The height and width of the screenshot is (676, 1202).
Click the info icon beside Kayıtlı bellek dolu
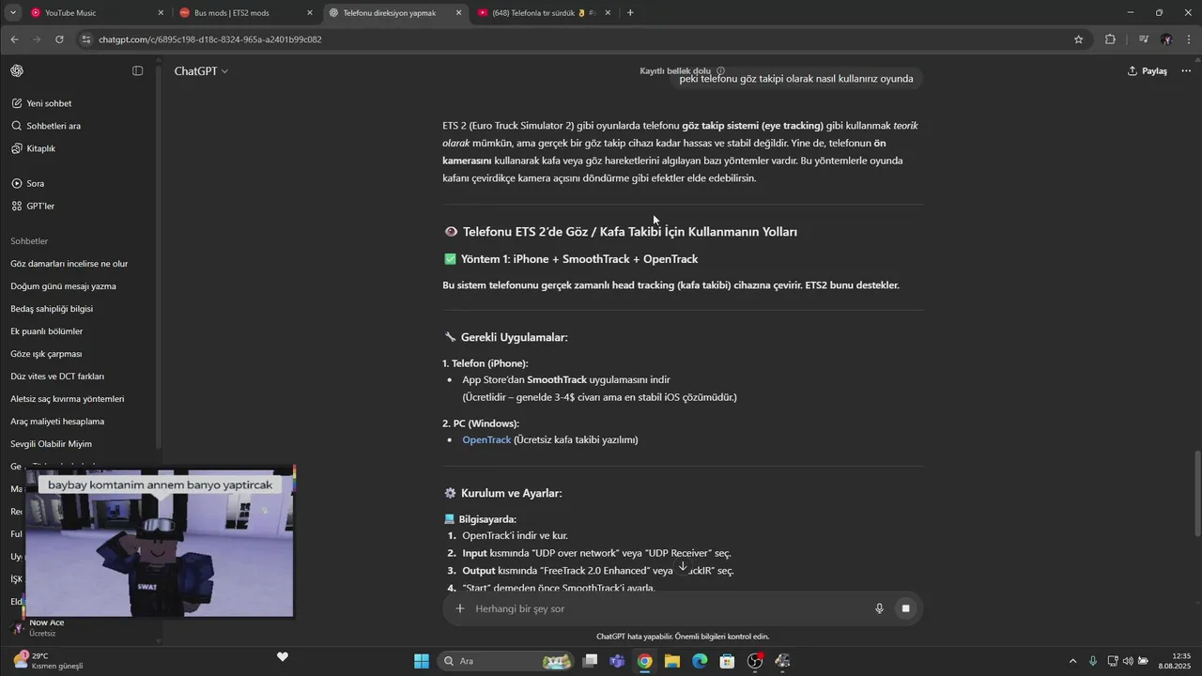720,71
